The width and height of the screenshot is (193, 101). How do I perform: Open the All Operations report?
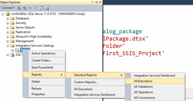tap(155, 92)
